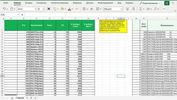Click the yellow instruction note cell
This screenshot has width=177, height=100.
[113, 26]
